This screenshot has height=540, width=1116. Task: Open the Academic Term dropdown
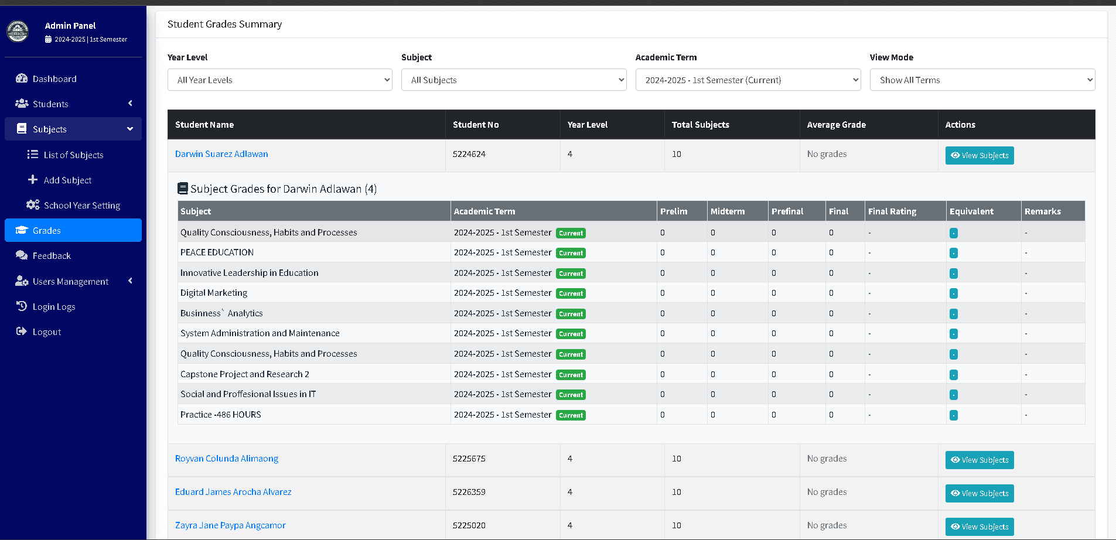tap(748, 80)
